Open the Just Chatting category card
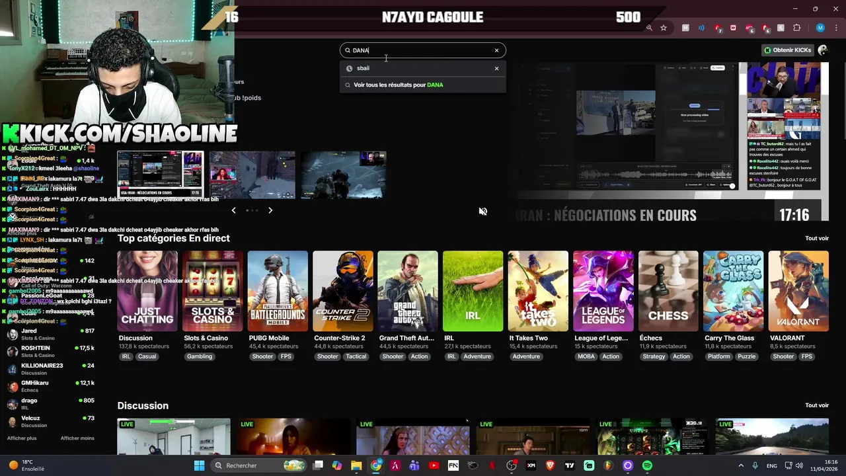The height and width of the screenshot is (476, 846). [x=147, y=291]
